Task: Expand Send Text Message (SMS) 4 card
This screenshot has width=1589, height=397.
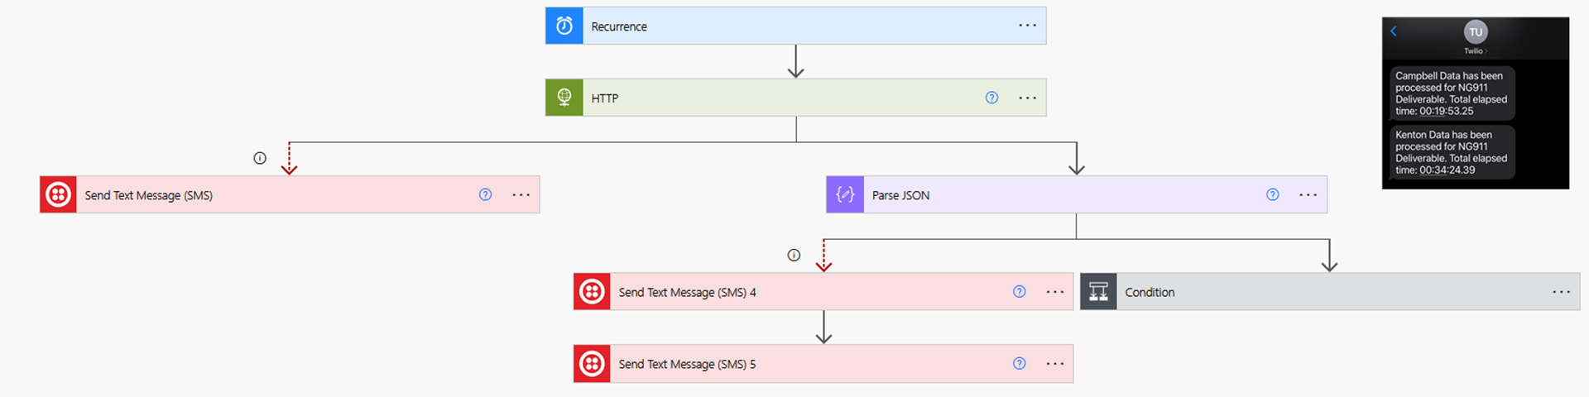Action: pos(823,292)
